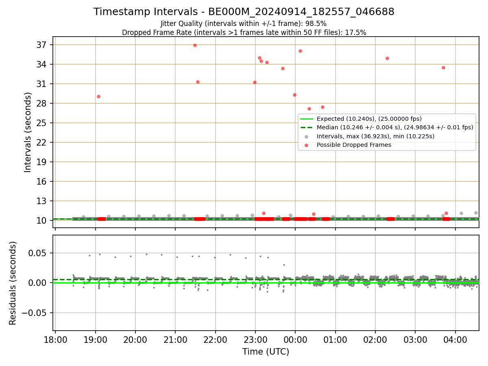Click the plot title 'Timestamp Intervals - BE000M_20240914_182557_046688'

244,12
